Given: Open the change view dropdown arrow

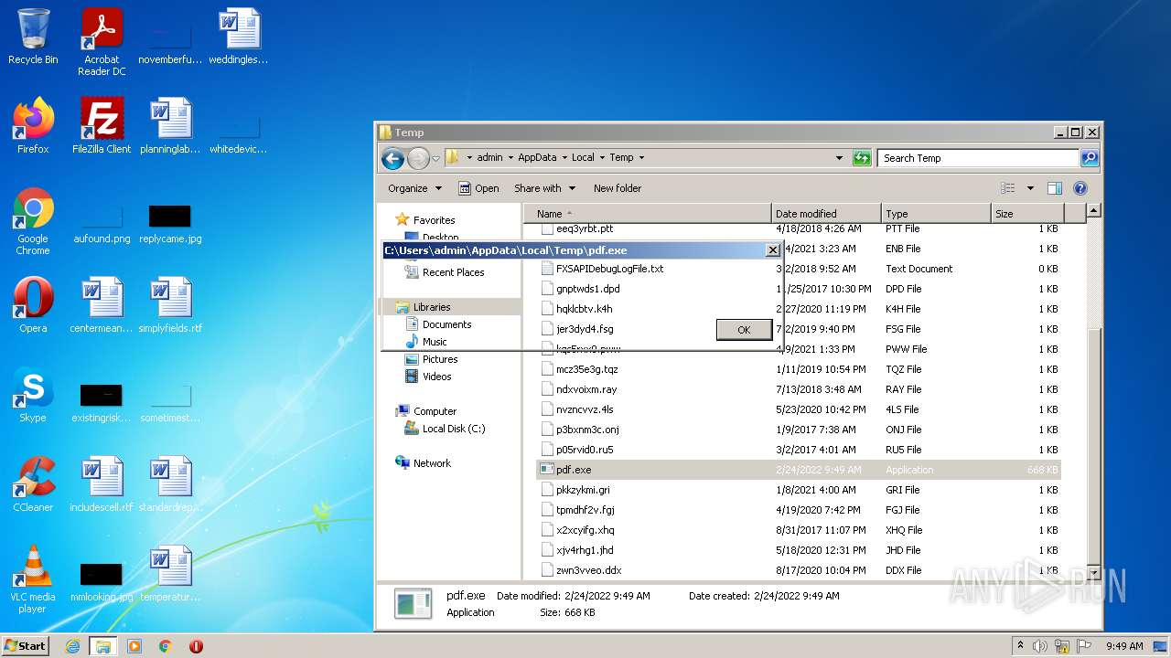Looking at the screenshot, I should [x=1030, y=188].
